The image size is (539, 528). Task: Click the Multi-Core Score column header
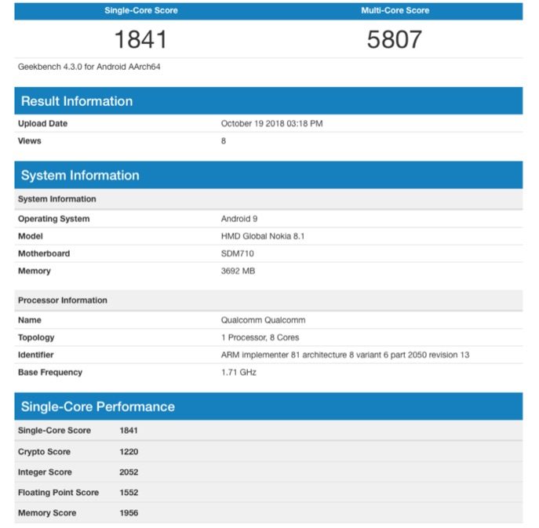[395, 11]
